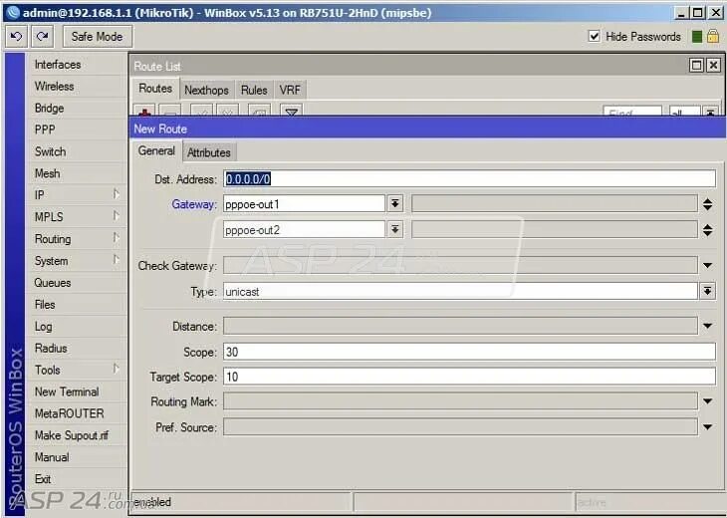Switch to the Routes tab
This screenshot has height=518, width=727.
point(155,89)
